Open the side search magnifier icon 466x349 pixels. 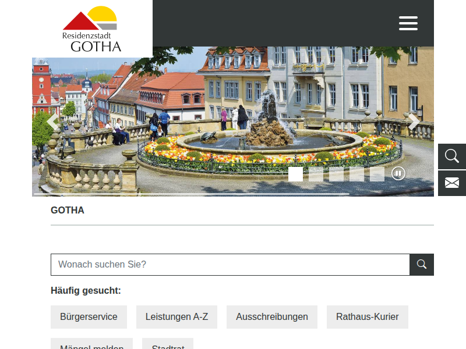[x=452, y=156]
